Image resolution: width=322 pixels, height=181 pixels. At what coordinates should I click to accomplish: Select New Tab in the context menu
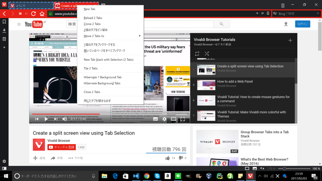(x=110, y=9)
